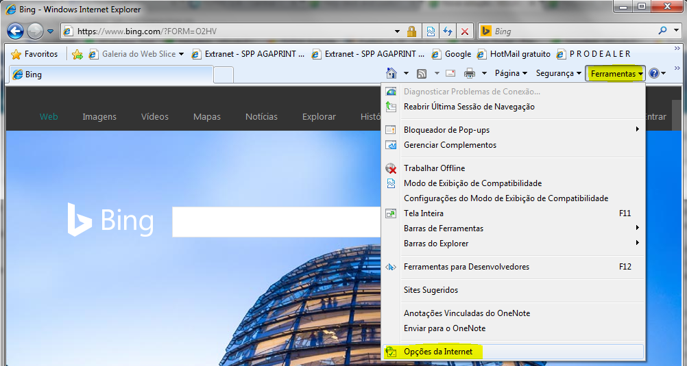This screenshot has height=366, width=687.
Task: Toggle Sites Sugeridos option
Action: tap(513, 290)
